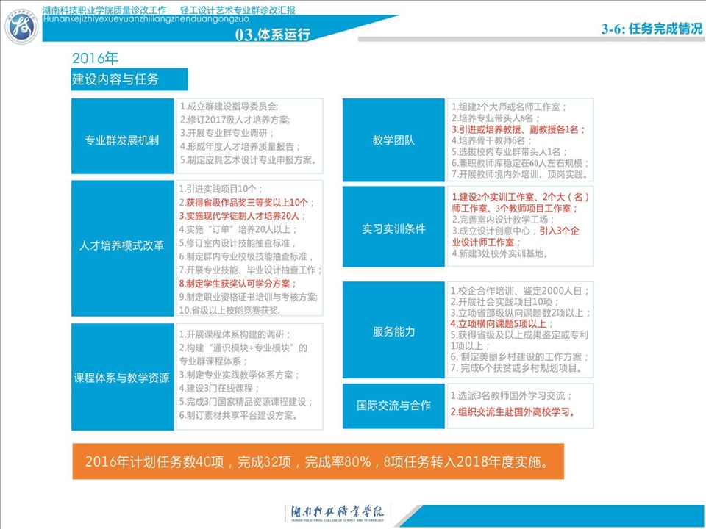706x529 pixels.
Task: Click red '3.实施现代学徒制人才培养20人' line
Action: click(242, 216)
